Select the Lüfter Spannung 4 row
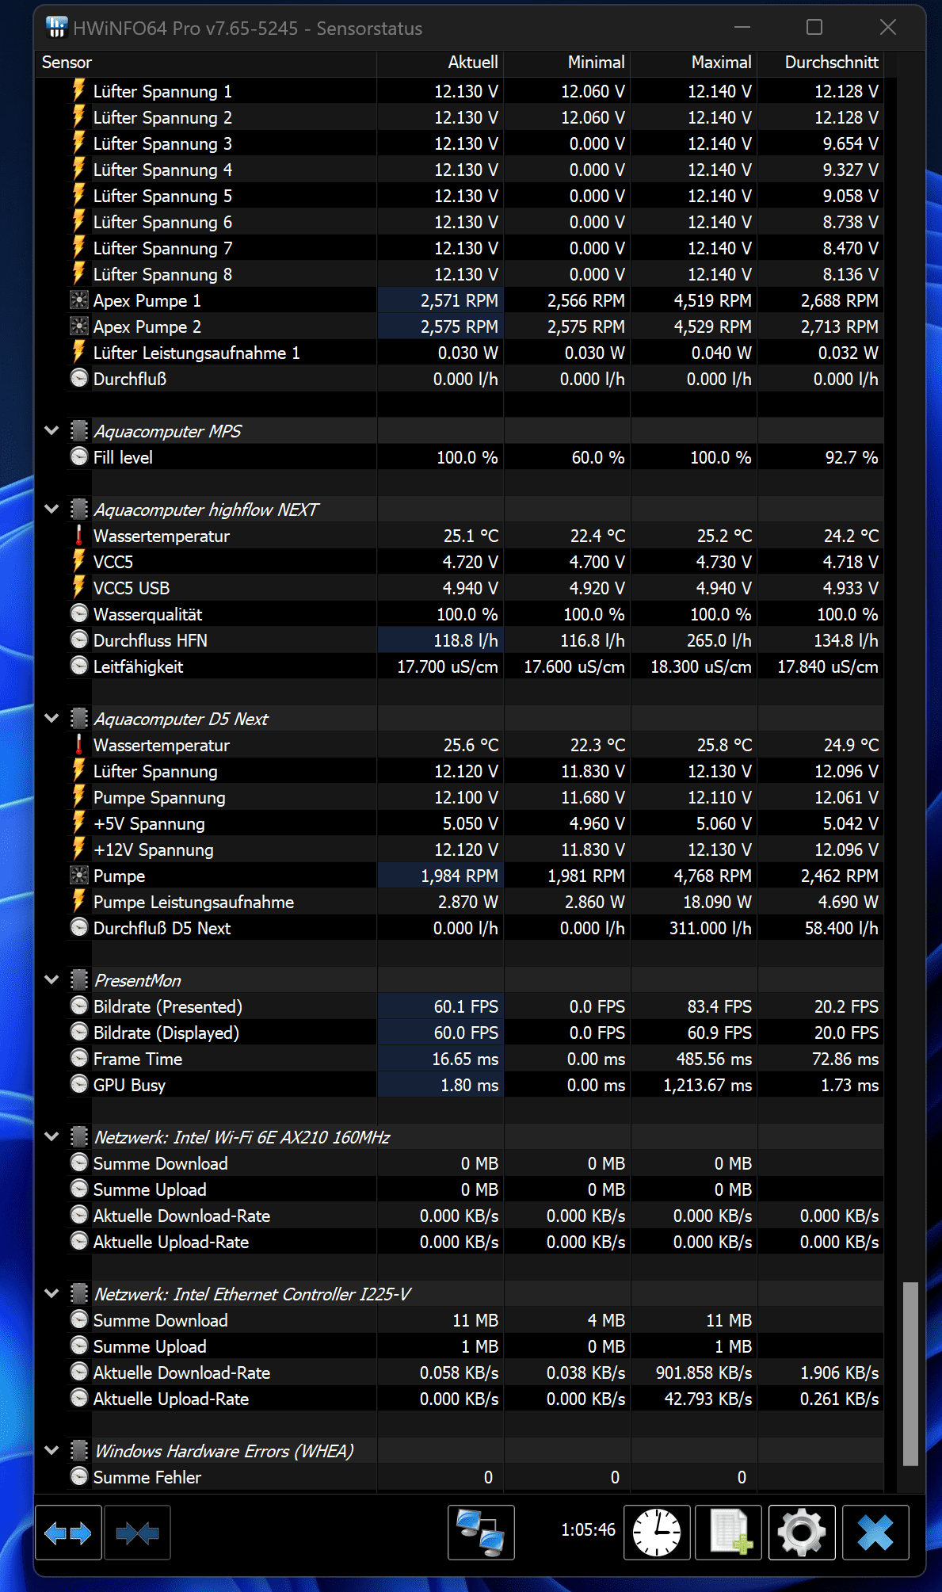Screen dimensions: 942x1592 475,170
